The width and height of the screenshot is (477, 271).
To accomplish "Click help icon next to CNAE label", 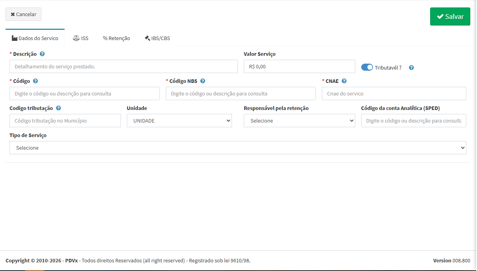I will pyautogui.click(x=344, y=81).
